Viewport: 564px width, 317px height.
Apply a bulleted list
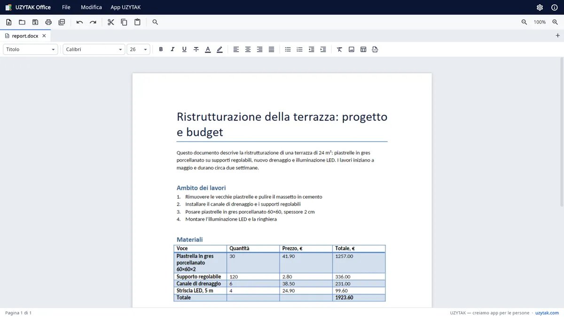(x=288, y=49)
